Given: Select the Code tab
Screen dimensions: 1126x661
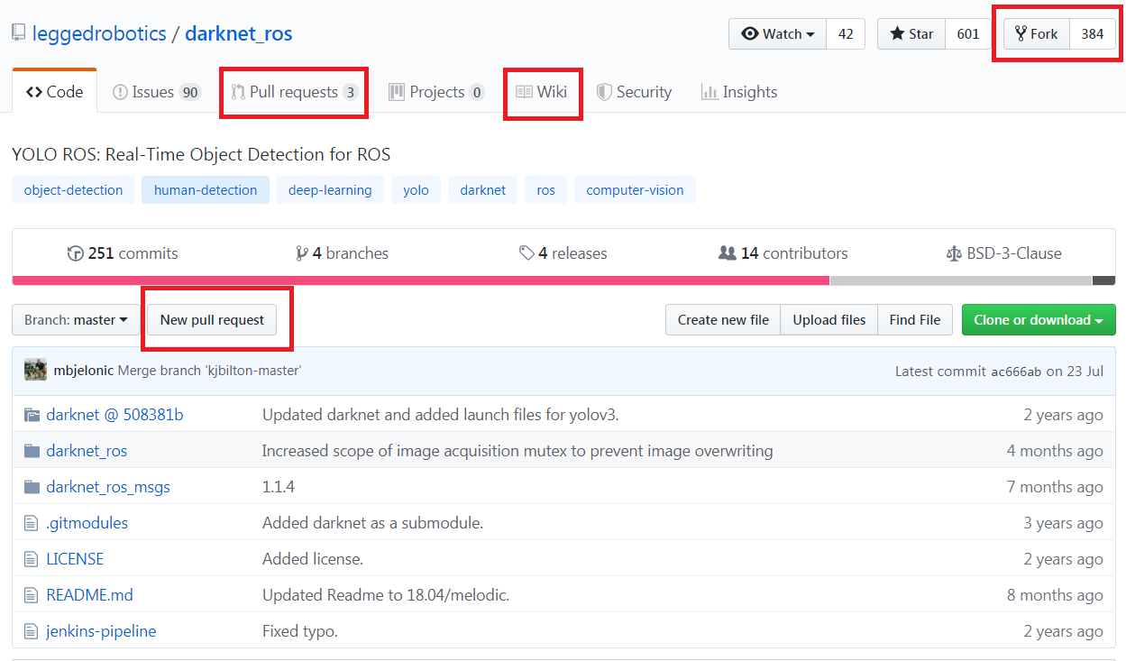Looking at the screenshot, I should point(55,91).
